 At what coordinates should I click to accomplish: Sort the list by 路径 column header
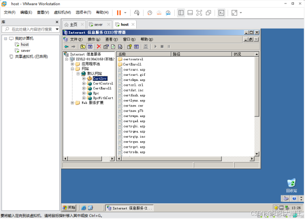pyautogui.click(x=201, y=54)
